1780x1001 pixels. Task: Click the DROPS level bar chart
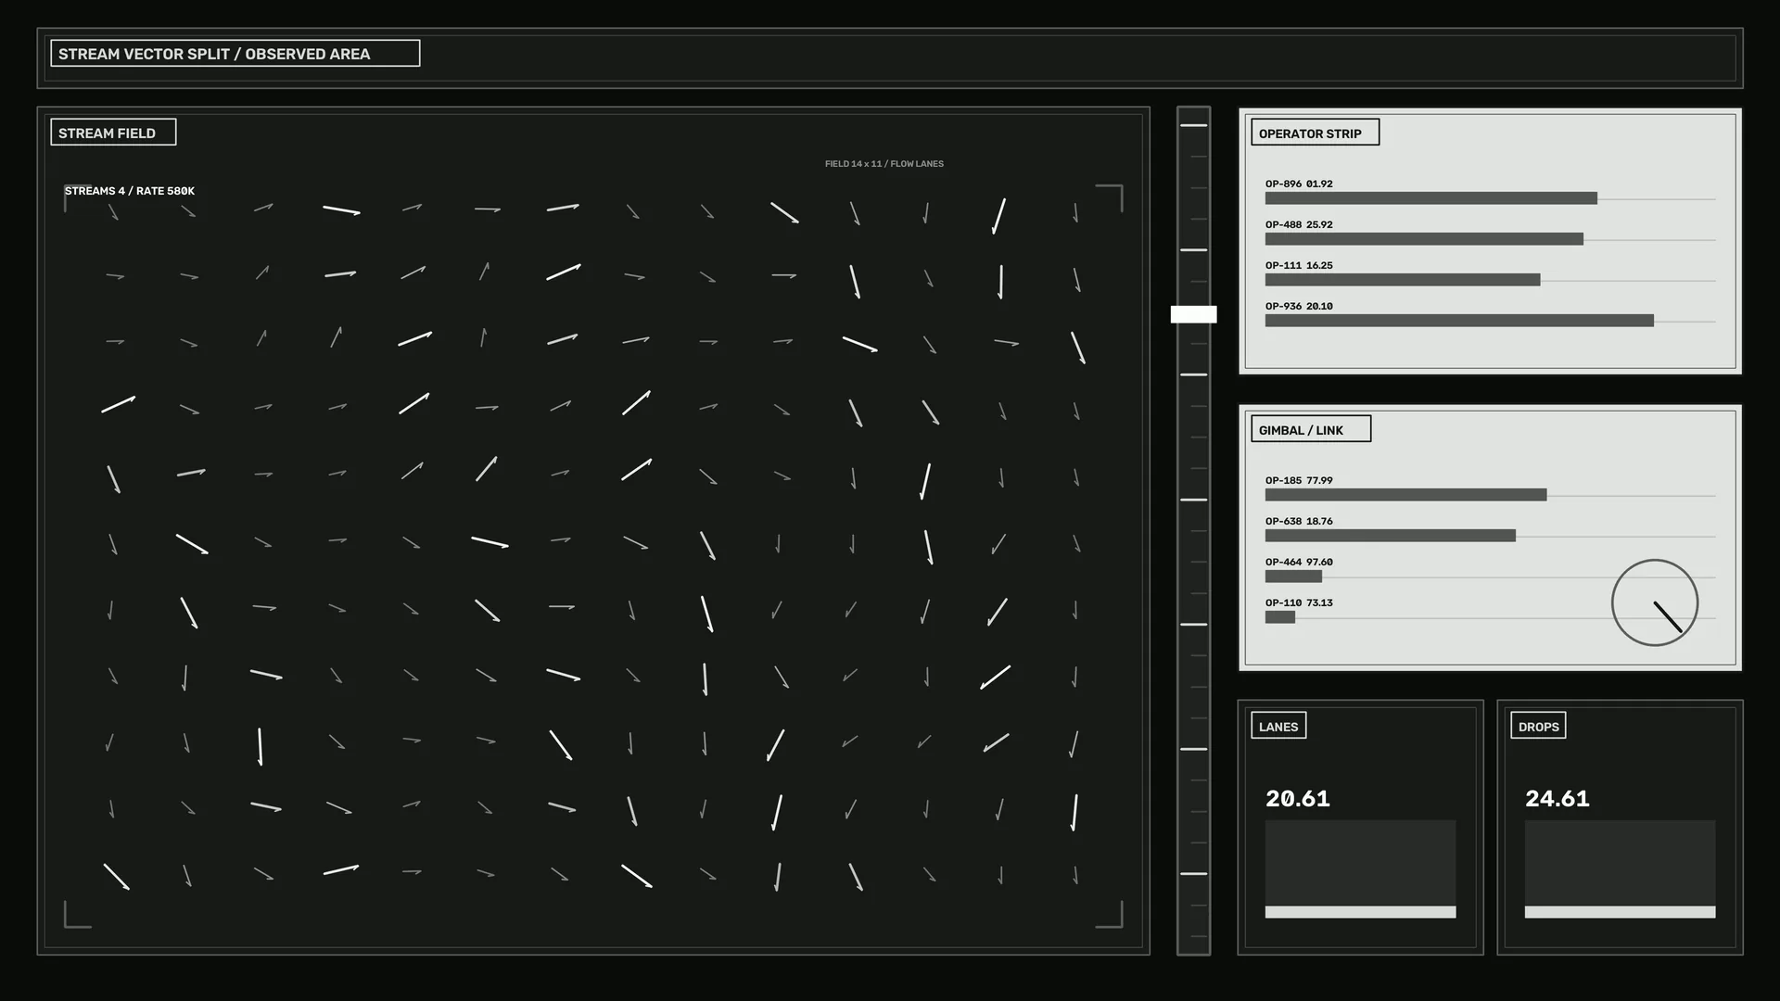point(1620,868)
